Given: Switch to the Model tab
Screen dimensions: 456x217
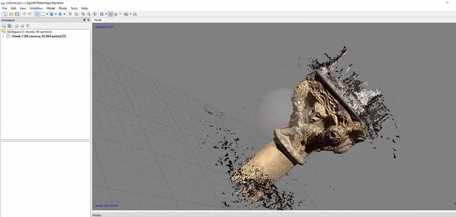Looking at the screenshot, I should click(98, 20).
